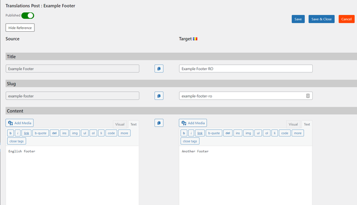Insert code tag in source editor
This screenshot has height=205, width=357.
point(112,133)
